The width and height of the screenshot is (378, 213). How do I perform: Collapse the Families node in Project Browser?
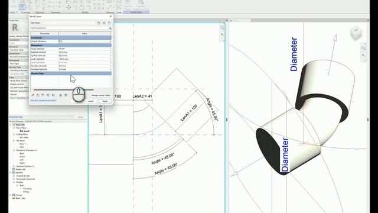pos(11,173)
